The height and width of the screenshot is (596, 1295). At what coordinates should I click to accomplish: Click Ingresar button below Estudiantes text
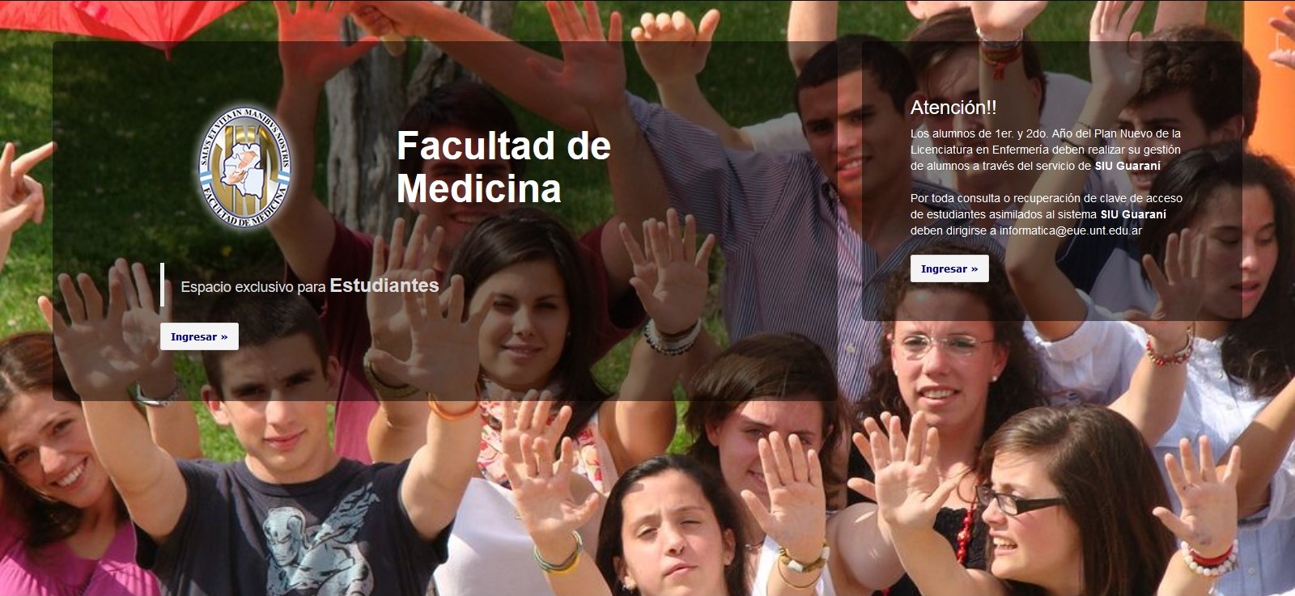199,336
